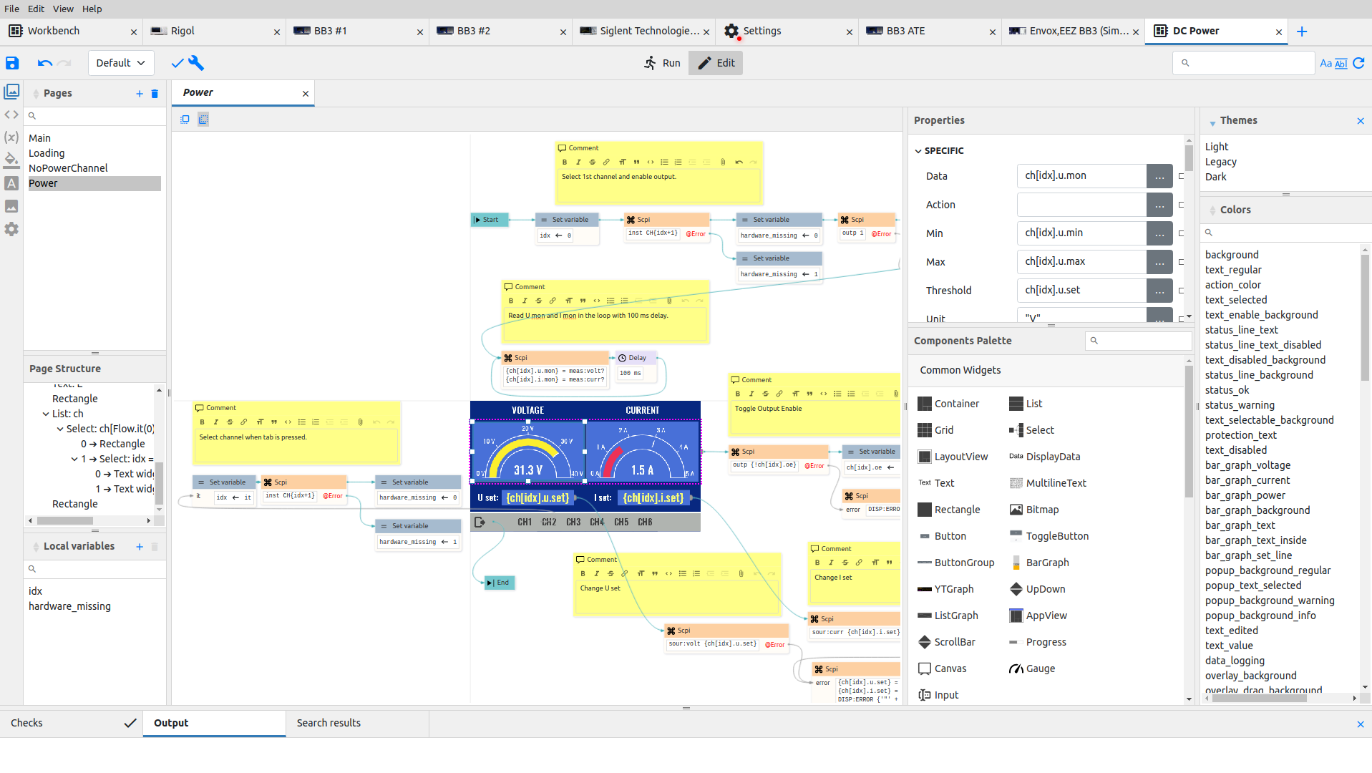Switch to Run mode

coord(662,63)
